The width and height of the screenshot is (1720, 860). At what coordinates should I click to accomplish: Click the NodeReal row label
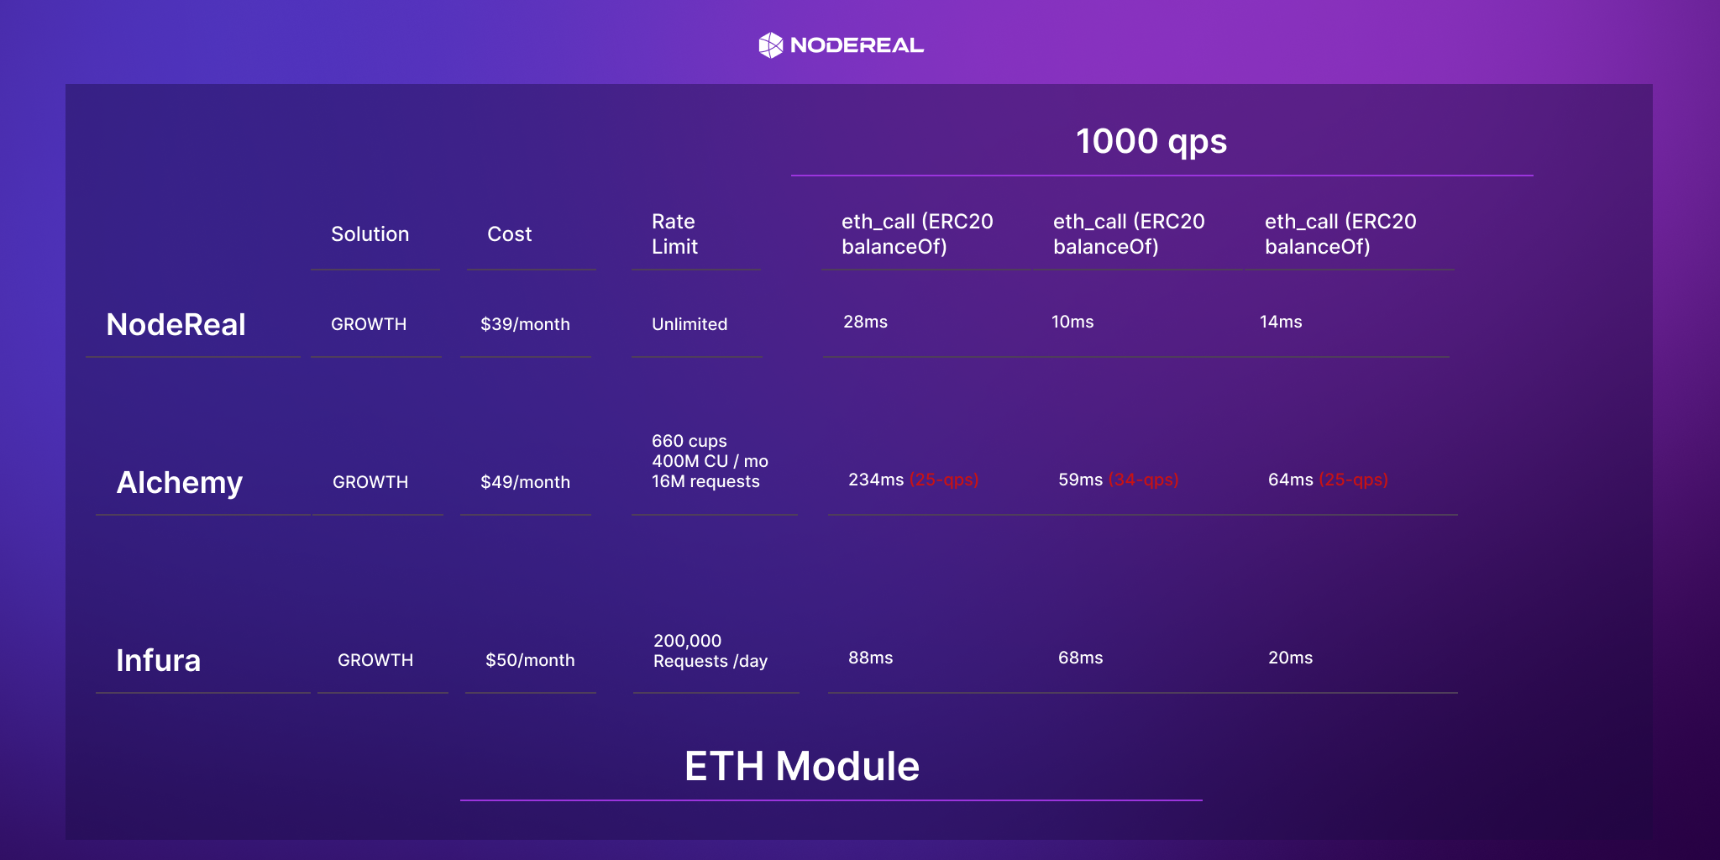click(x=176, y=325)
